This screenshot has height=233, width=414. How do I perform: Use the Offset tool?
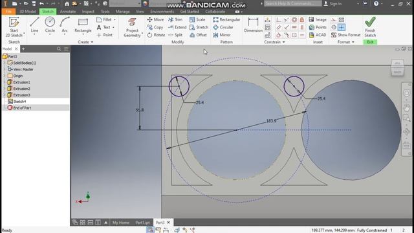(198, 35)
